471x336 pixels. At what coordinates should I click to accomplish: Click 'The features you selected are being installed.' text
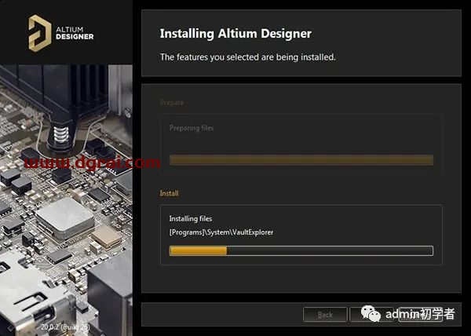coord(248,57)
